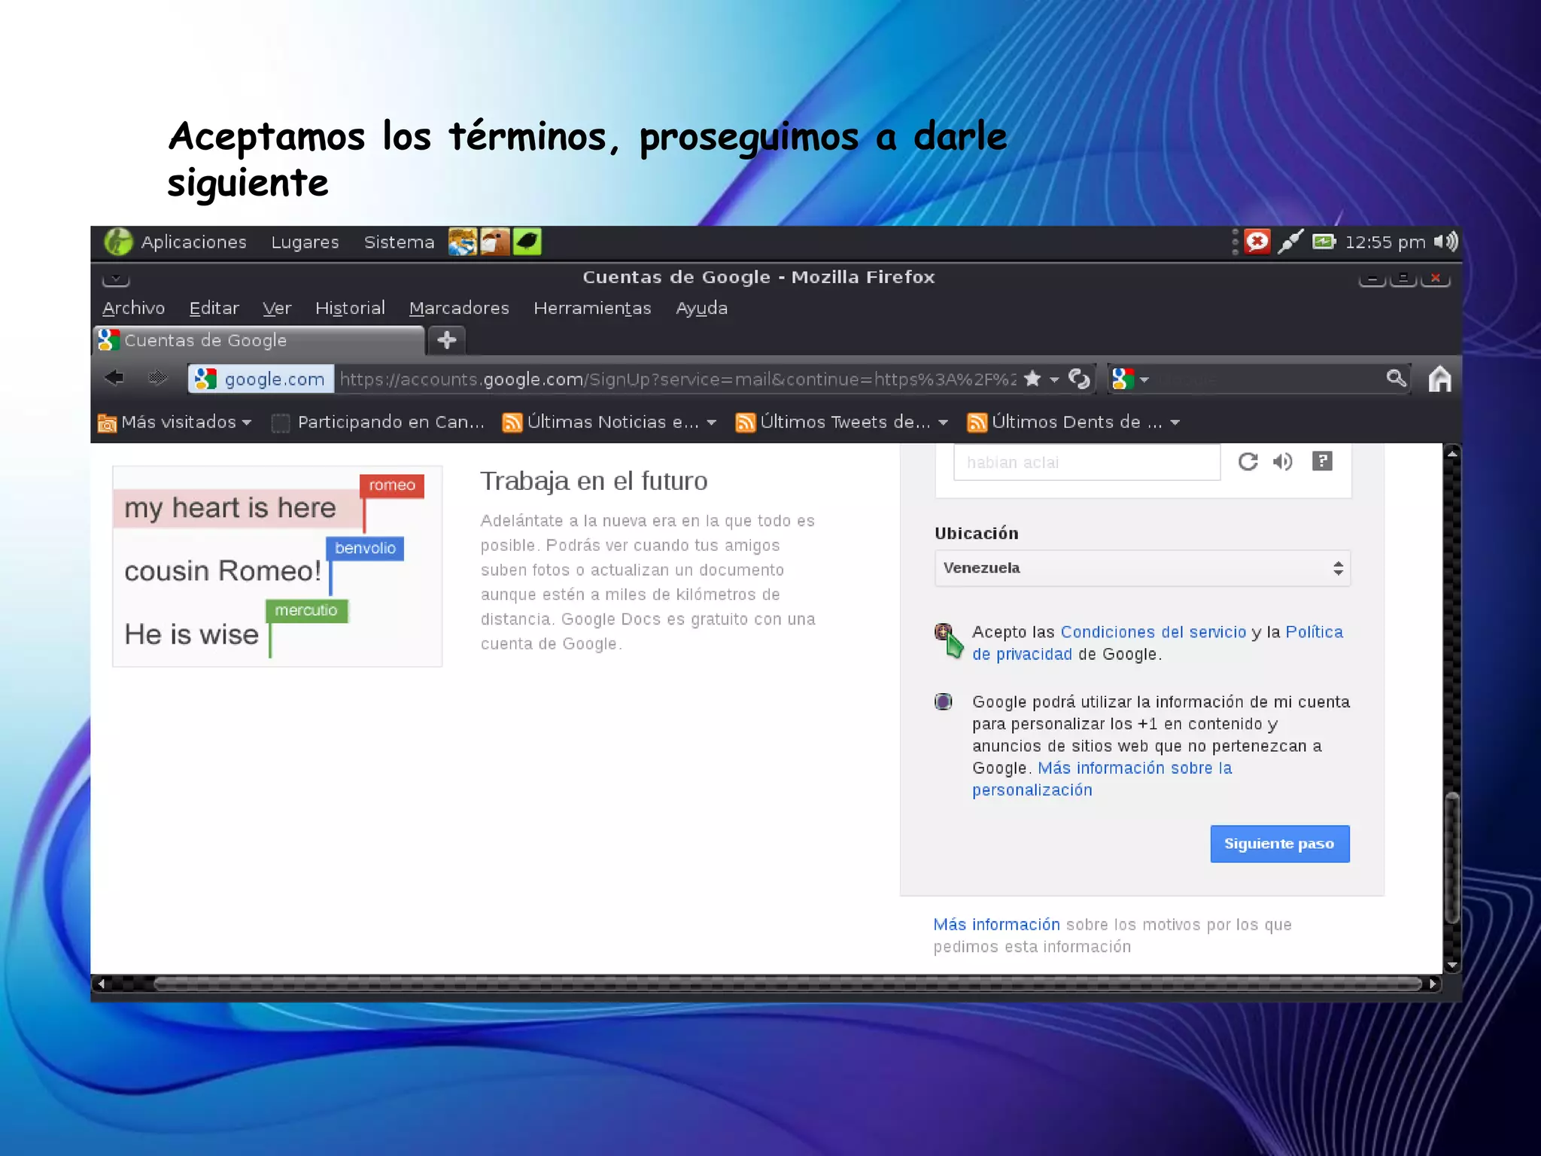Open the Más información link below the form
Screen dimensions: 1541x1156
[x=996, y=924]
